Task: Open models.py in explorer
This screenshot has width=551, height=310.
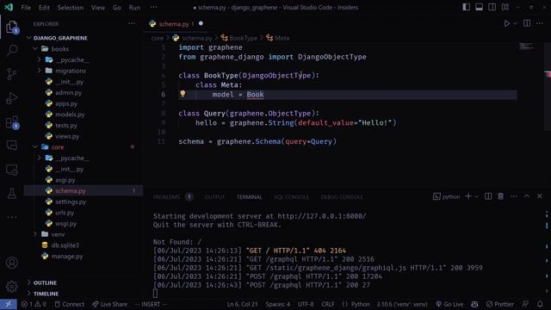Action: click(x=70, y=115)
